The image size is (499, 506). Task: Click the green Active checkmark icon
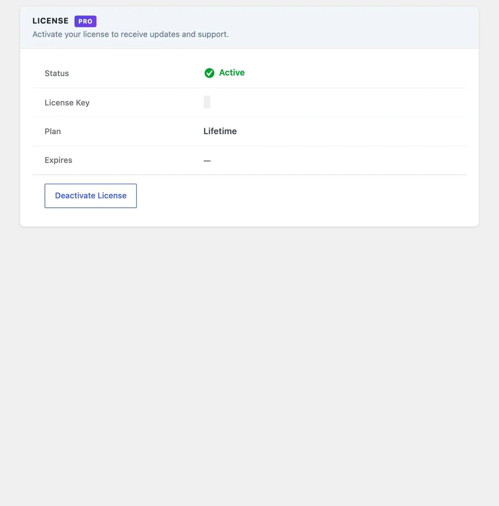[x=209, y=73]
